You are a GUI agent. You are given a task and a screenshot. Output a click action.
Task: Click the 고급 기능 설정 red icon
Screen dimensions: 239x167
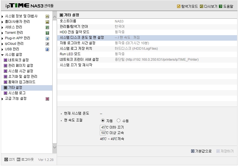coord(47,99)
